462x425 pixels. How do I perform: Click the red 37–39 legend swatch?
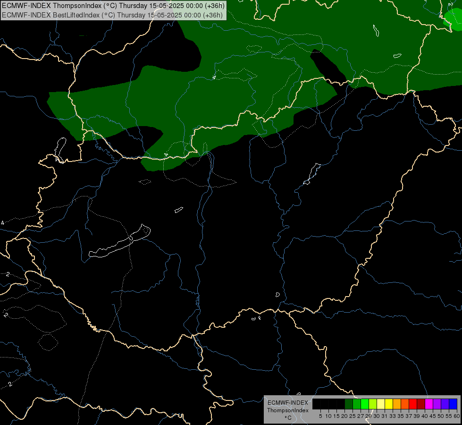[x=413, y=404]
